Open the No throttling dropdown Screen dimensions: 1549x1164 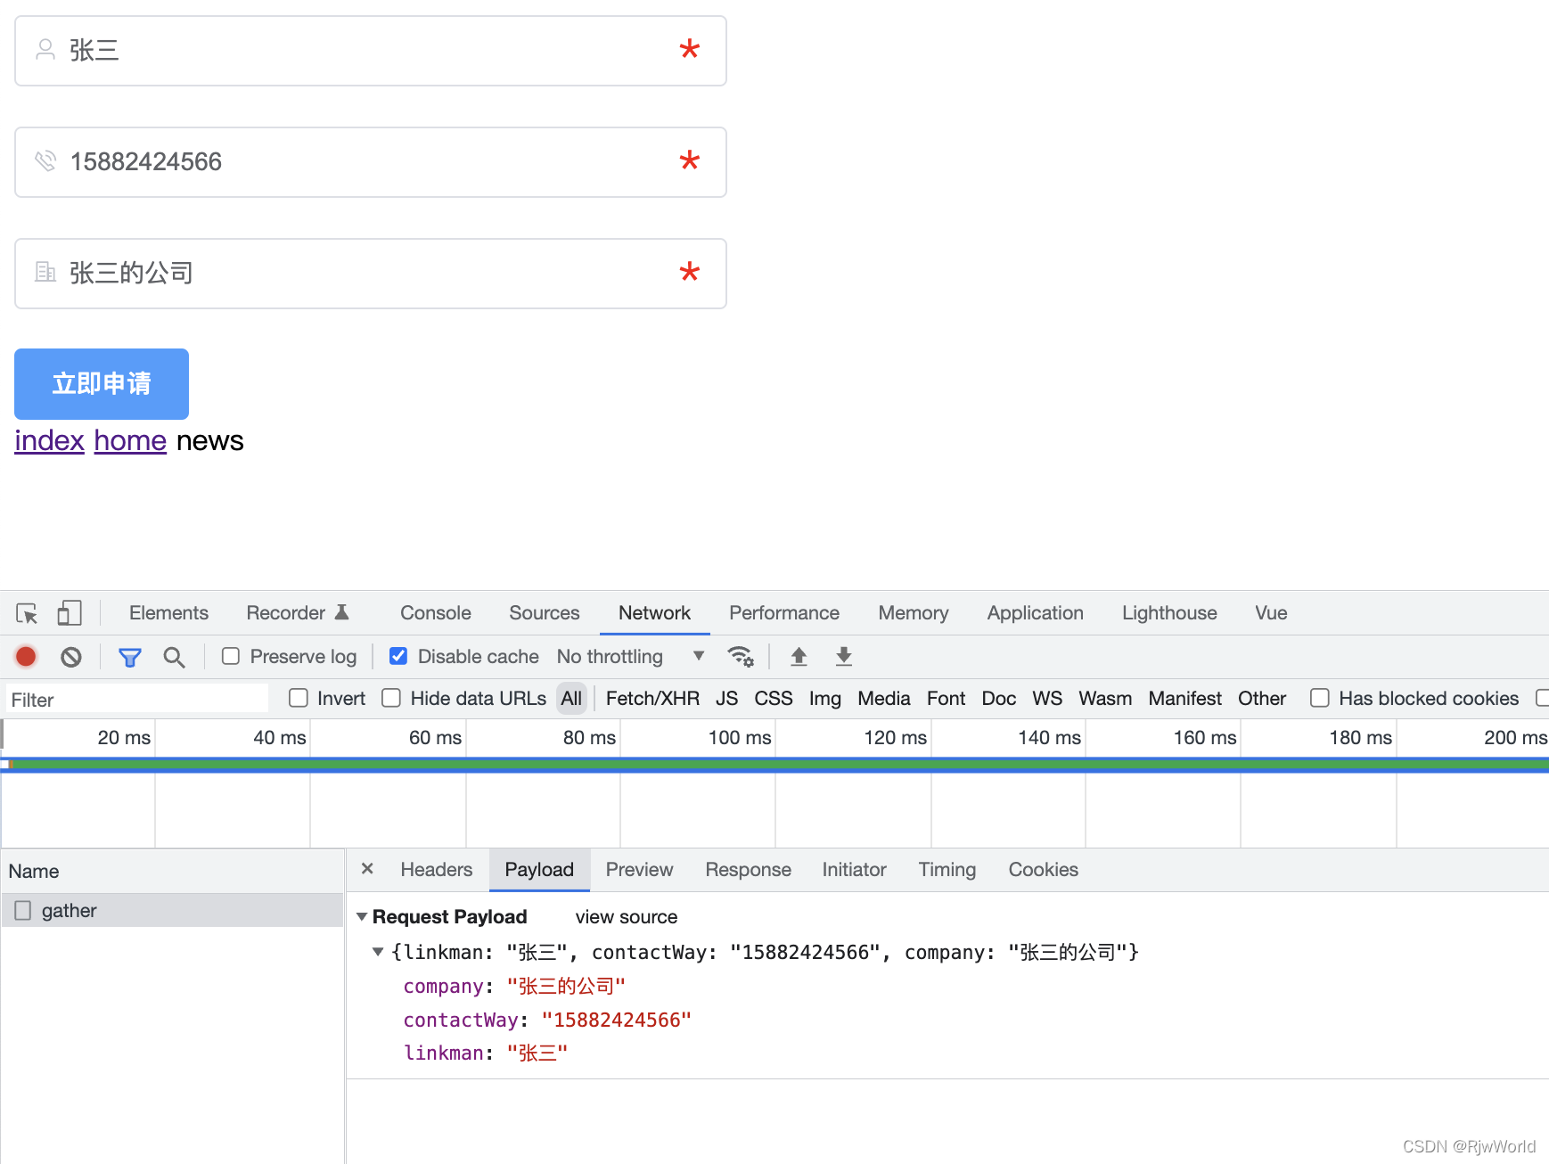[x=630, y=657]
